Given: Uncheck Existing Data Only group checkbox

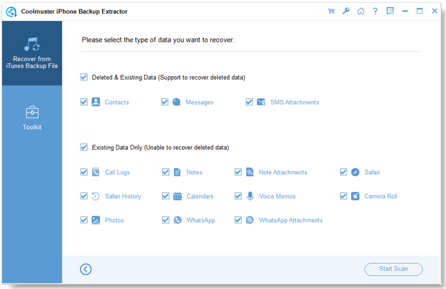Looking at the screenshot, I should (x=84, y=147).
